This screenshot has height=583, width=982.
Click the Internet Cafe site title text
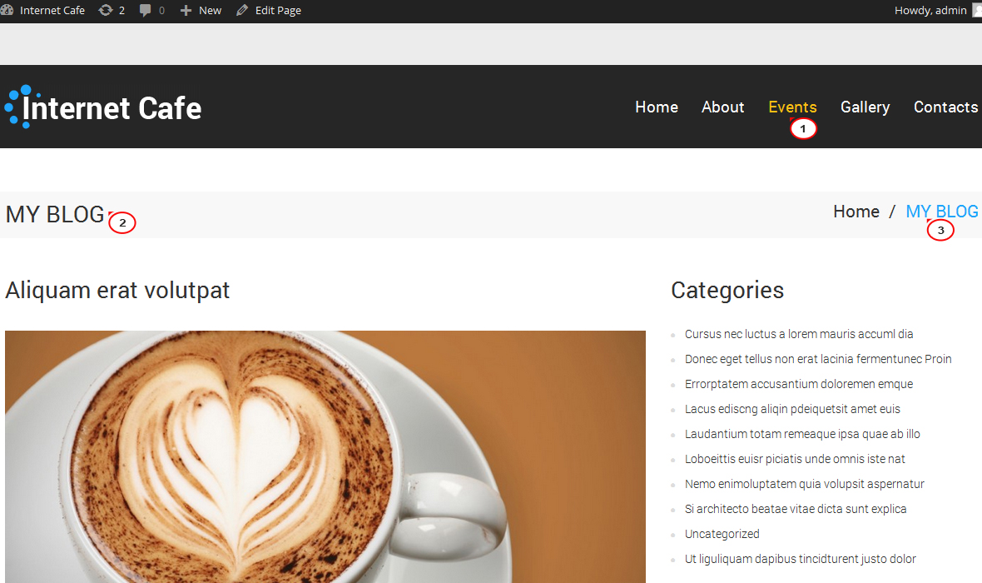pyautogui.click(x=112, y=107)
